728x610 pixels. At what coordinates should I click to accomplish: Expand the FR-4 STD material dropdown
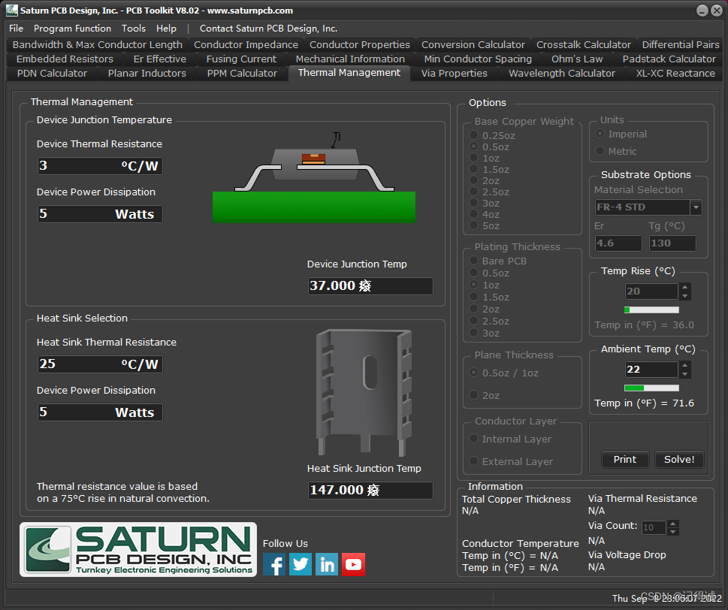(696, 207)
